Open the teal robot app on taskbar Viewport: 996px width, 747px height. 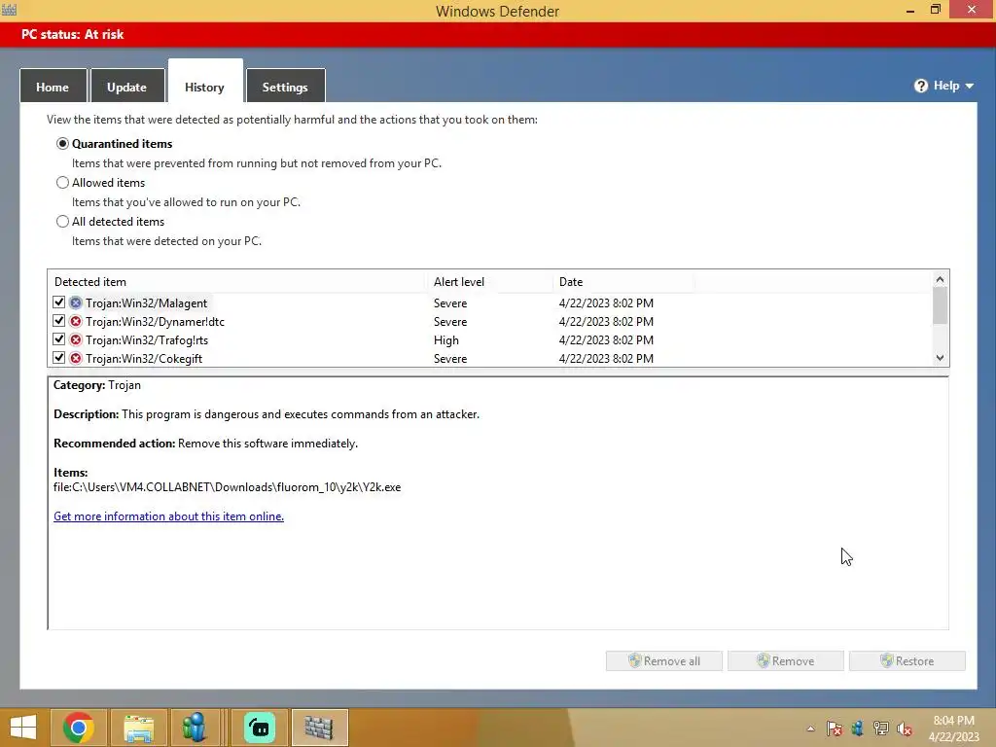click(x=259, y=728)
